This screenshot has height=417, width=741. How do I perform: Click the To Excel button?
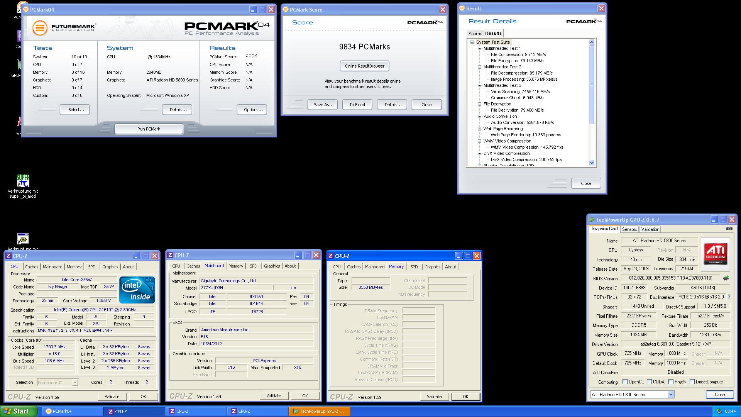click(357, 105)
